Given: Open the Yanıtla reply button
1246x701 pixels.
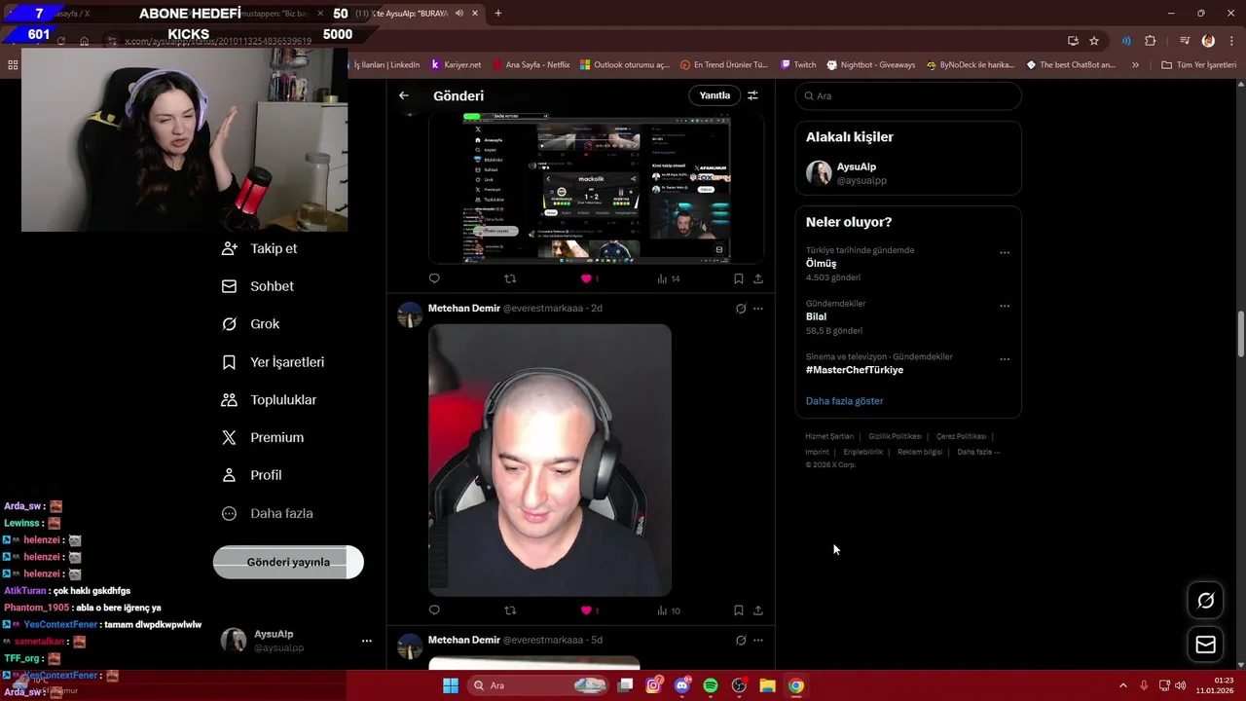Looking at the screenshot, I should tap(715, 95).
